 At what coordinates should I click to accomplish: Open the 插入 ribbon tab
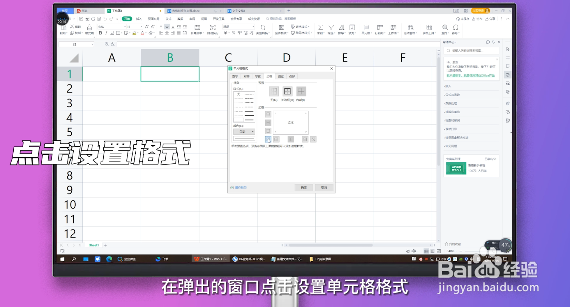(x=139, y=19)
